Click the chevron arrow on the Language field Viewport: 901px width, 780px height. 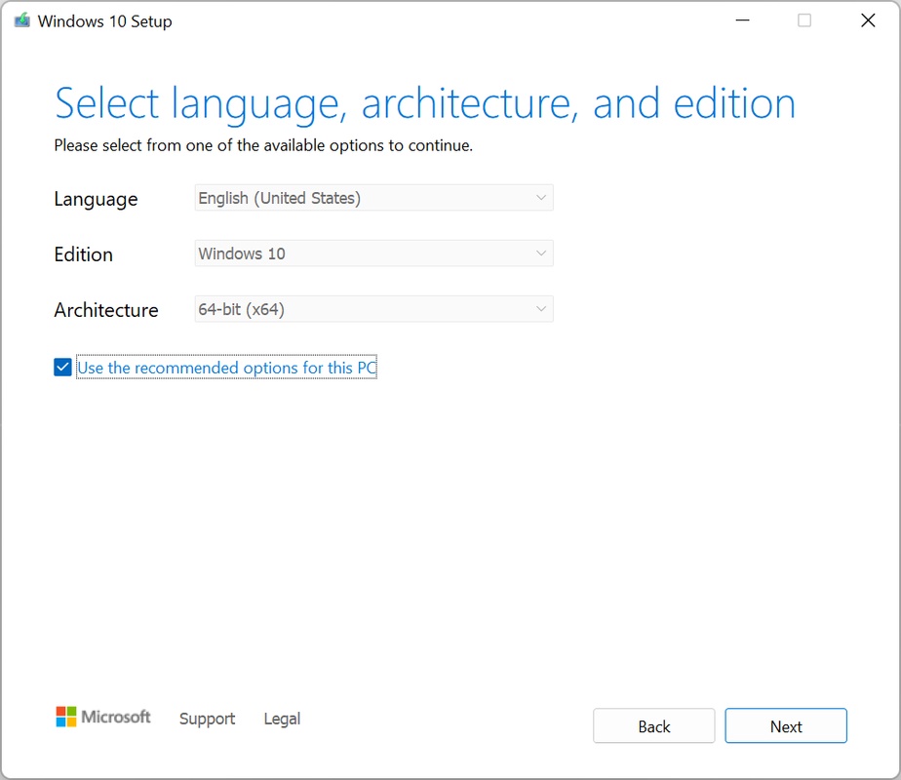[541, 198]
